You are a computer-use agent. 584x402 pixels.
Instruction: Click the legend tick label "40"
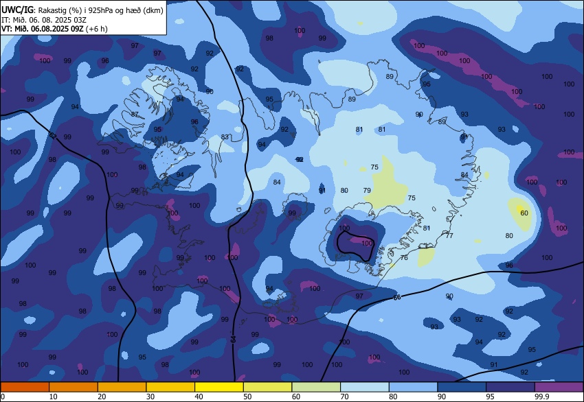(199, 397)
